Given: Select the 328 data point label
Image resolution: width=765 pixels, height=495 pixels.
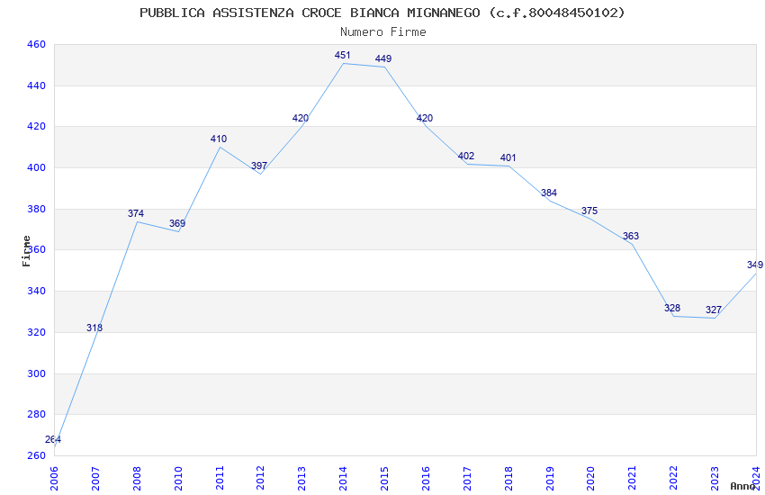Looking at the screenshot, I should click(672, 308).
